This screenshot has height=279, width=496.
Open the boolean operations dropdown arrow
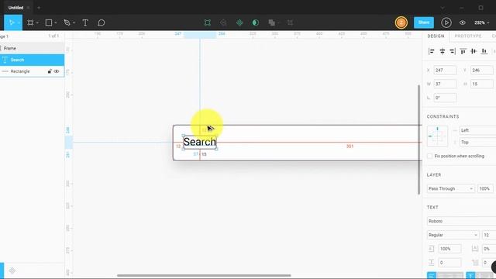pos(278,22)
